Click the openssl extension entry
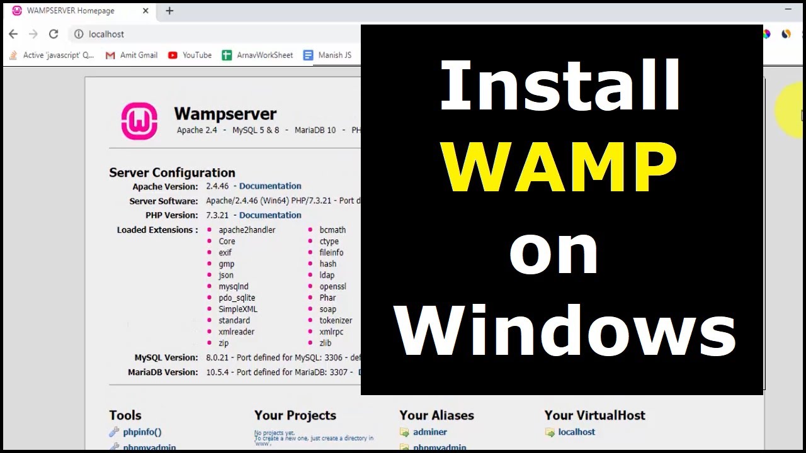Viewport: 806px width, 453px height. pos(332,287)
